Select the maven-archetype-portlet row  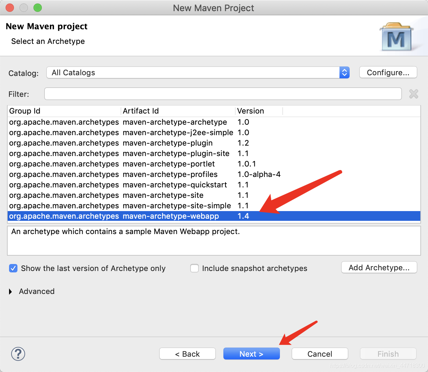click(214, 164)
